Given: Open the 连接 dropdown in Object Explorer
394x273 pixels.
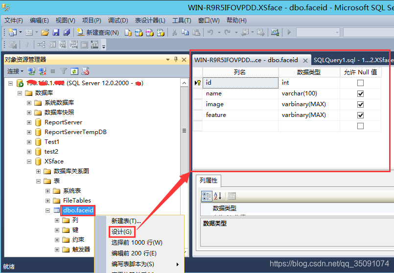Looking at the screenshot, I should 15,71.
